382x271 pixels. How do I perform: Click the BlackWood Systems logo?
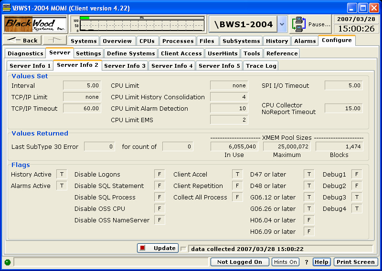(35, 24)
